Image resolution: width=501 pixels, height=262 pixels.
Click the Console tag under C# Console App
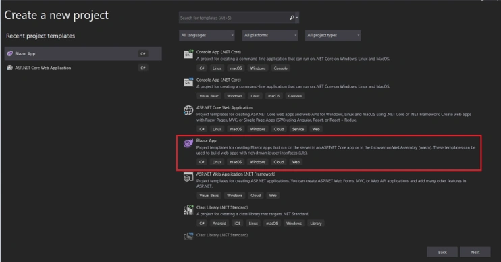click(x=280, y=68)
